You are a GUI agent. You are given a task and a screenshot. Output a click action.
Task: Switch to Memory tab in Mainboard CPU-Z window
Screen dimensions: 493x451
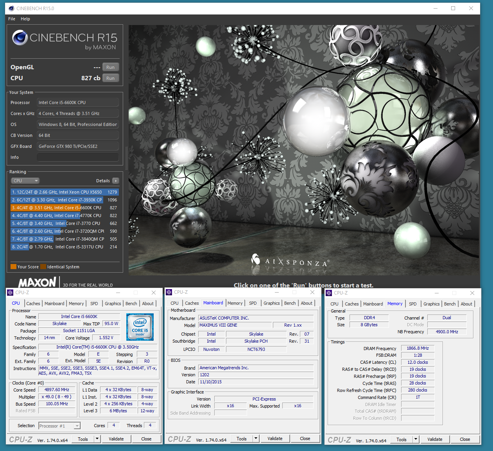coord(235,303)
